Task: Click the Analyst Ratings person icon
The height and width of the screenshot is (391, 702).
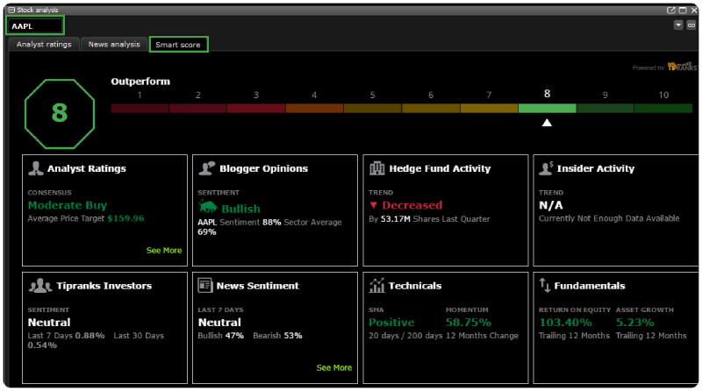Action: [35, 168]
